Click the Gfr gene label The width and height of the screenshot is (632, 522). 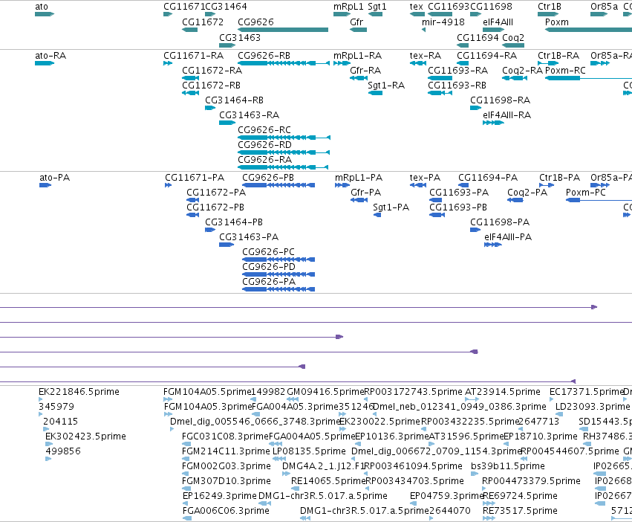coord(356,22)
